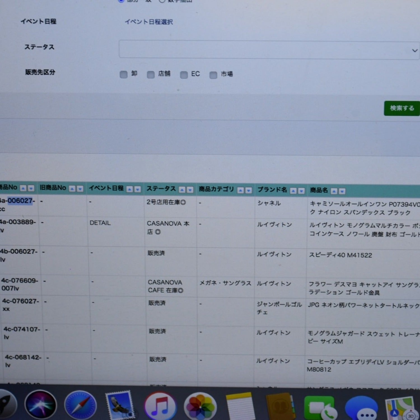Click 販売済 status in the 4c-076027-xx row

(x=157, y=303)
